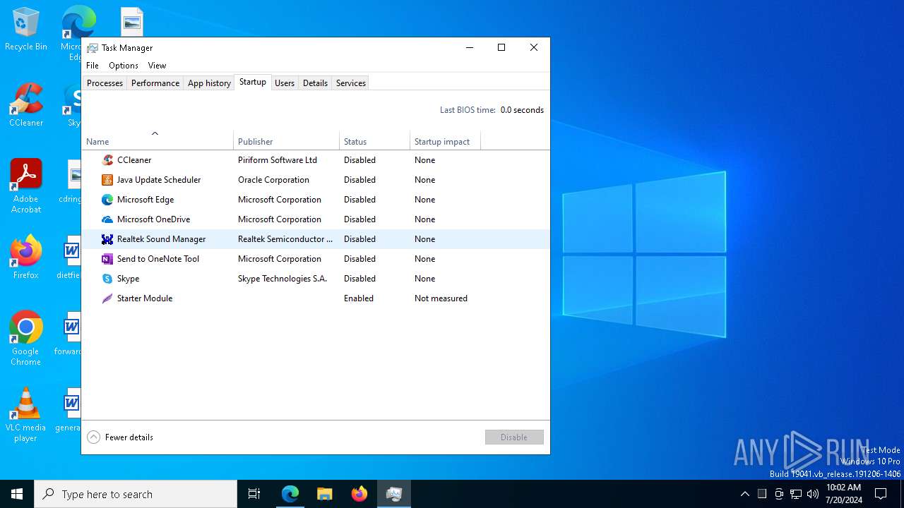Image resolution: width=904 pixels, height=508 pixels.
Task: Select 'Piriform Software Ltd' publisher cell
Action: (278, 160)
